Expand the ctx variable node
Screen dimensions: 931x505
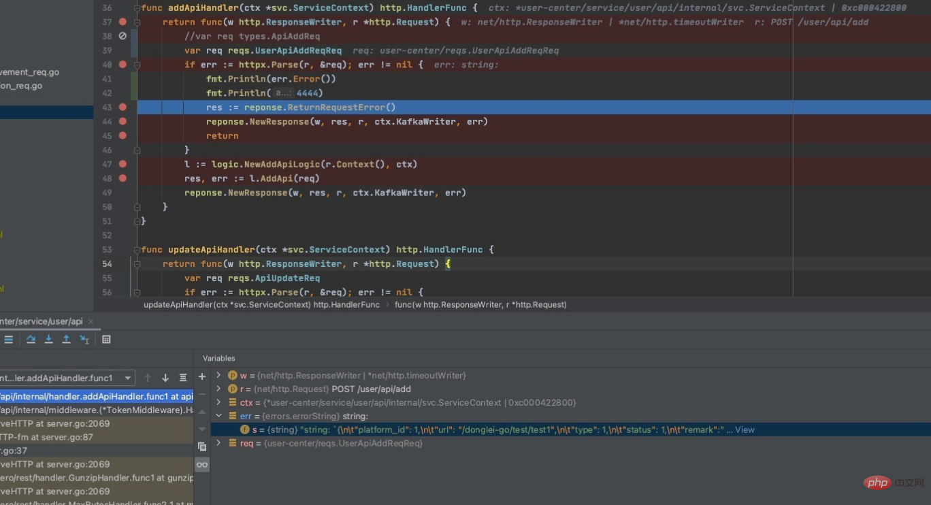[x=218, y=402]
